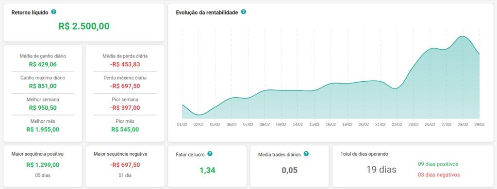Click the 28/02 peak on chart
This screenshot has width=497, height=189.
[x=463, y=36]
